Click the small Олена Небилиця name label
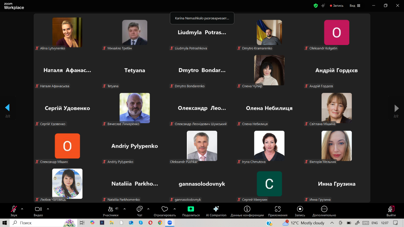The height and width of the screenshot is (227, 404). [x=255, y=124]
